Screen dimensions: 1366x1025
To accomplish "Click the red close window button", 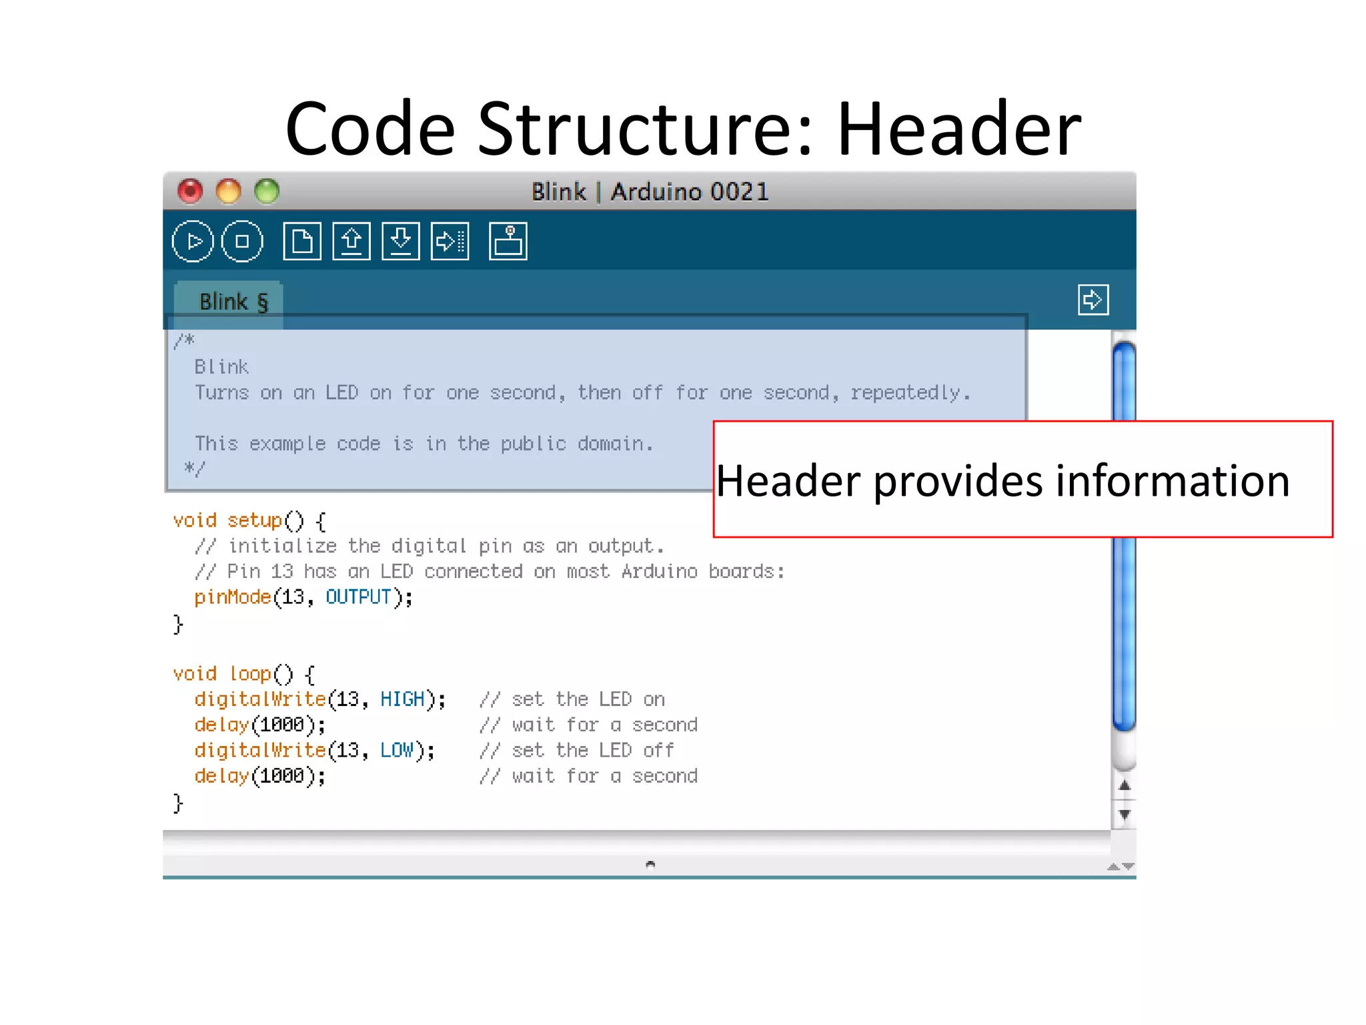I will pyautogui.click(x=190, y=192).
